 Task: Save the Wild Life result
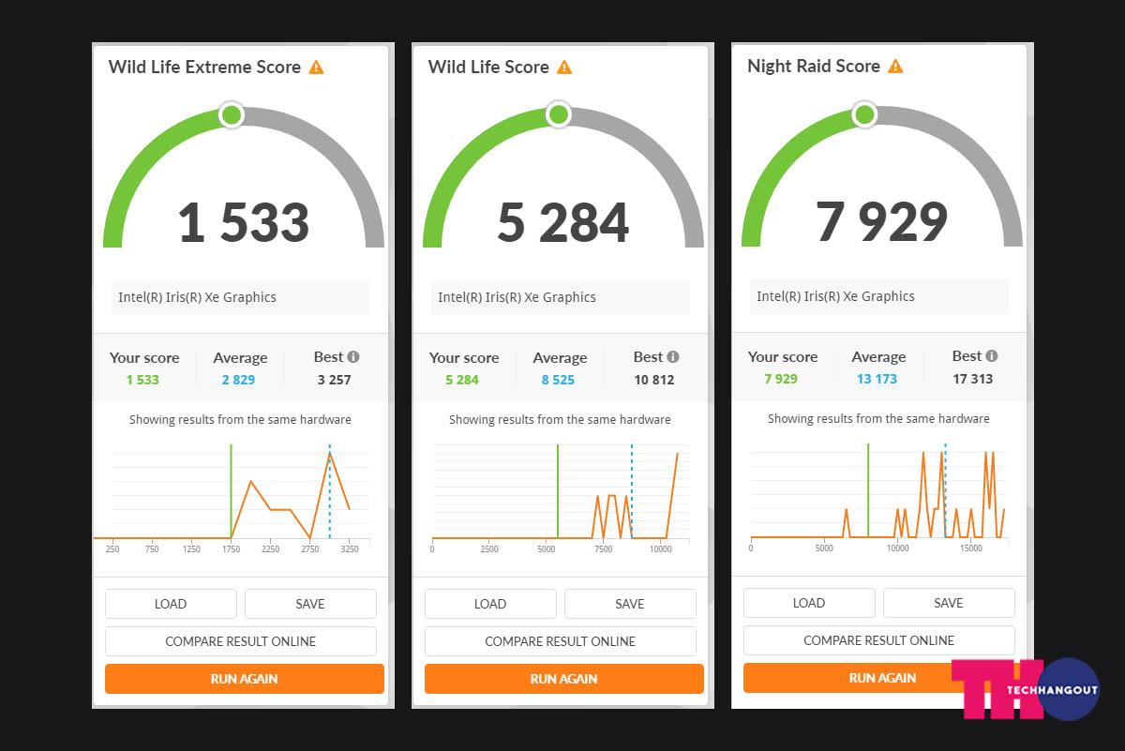(630, 604)
